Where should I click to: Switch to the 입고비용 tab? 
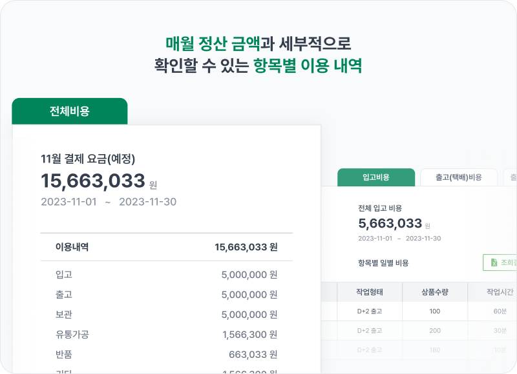click(x=376, y=177)
